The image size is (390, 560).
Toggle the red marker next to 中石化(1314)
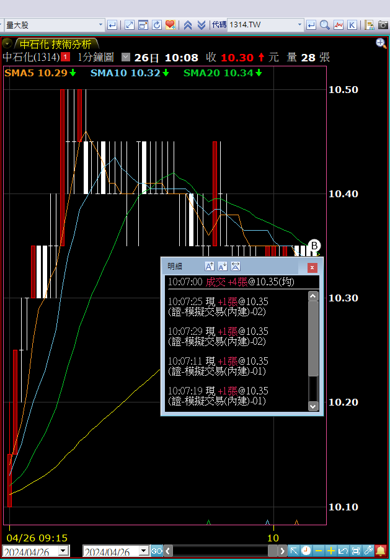click(65, 57)
